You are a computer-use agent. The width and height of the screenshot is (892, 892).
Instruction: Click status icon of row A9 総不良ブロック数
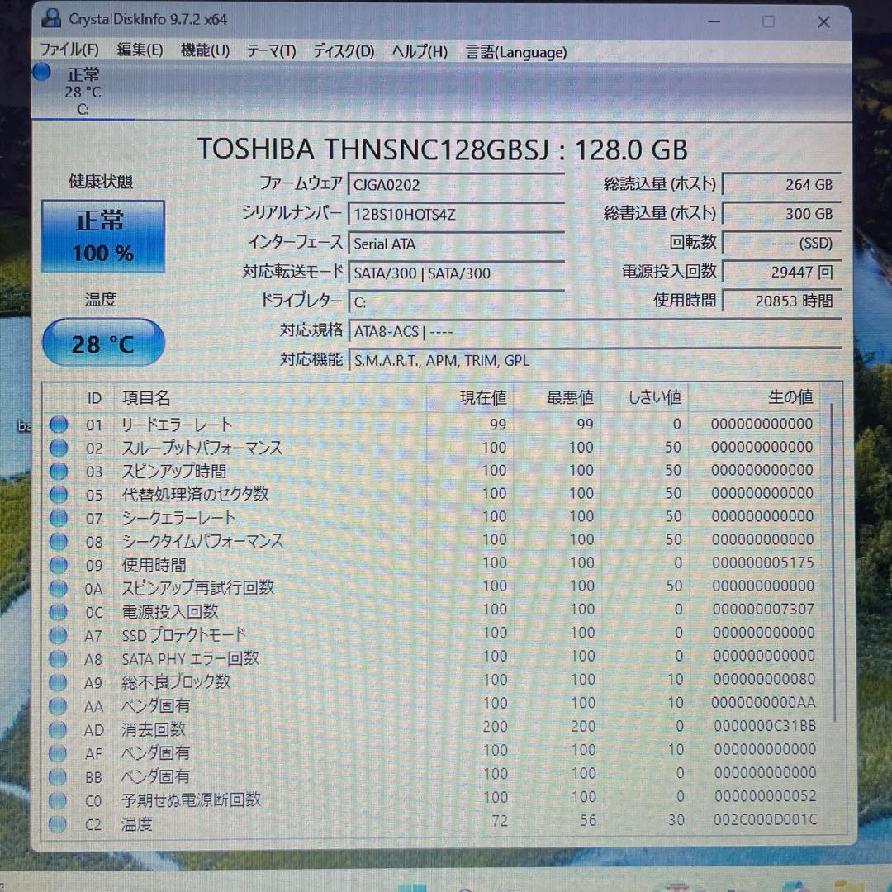click(58, 682)
